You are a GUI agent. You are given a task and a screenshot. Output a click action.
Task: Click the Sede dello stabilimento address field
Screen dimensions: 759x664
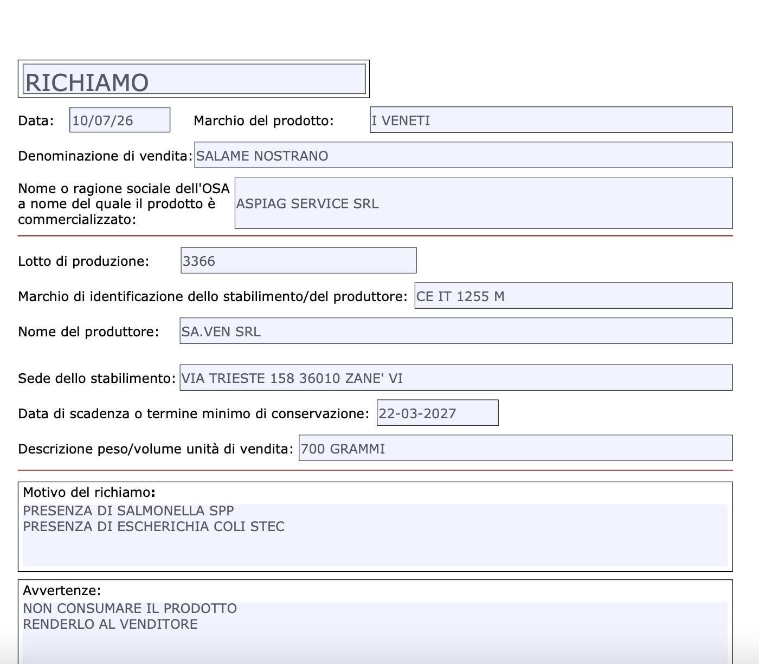[456, 378]
